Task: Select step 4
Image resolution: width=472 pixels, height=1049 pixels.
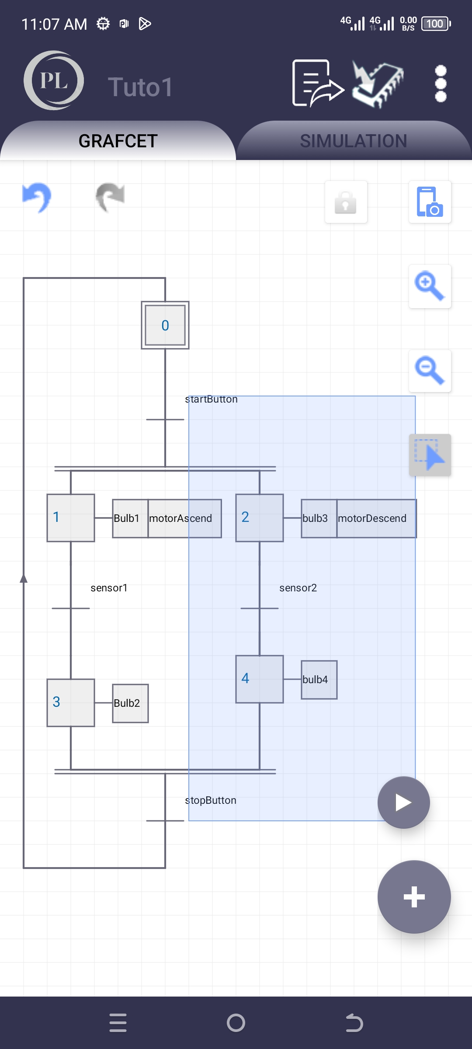Action: click(260, 679)
